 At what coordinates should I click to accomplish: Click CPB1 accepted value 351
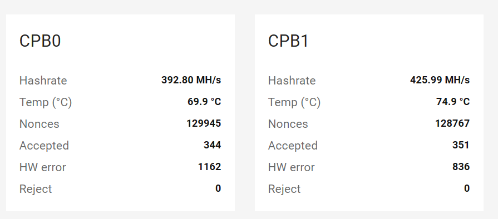pos(461,145)
